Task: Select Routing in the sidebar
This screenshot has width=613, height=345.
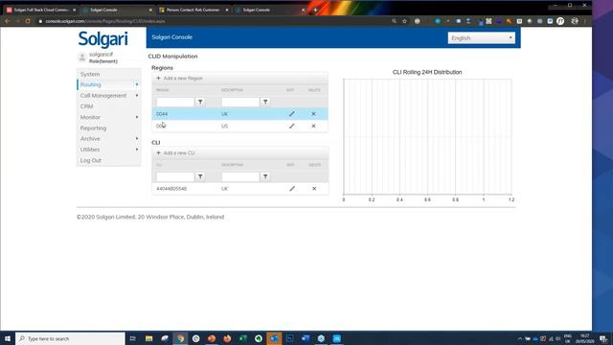Action: (x=91, y=84)
